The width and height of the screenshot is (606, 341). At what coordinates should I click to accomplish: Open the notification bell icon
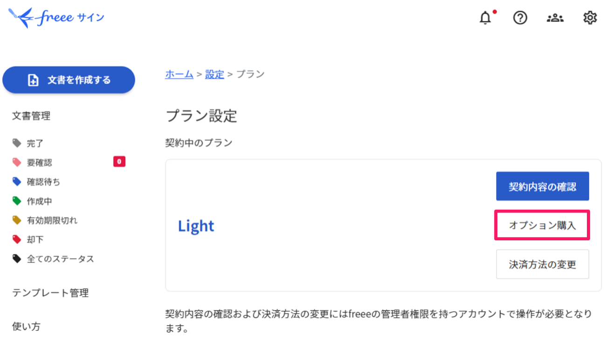[x=485, y=18]
